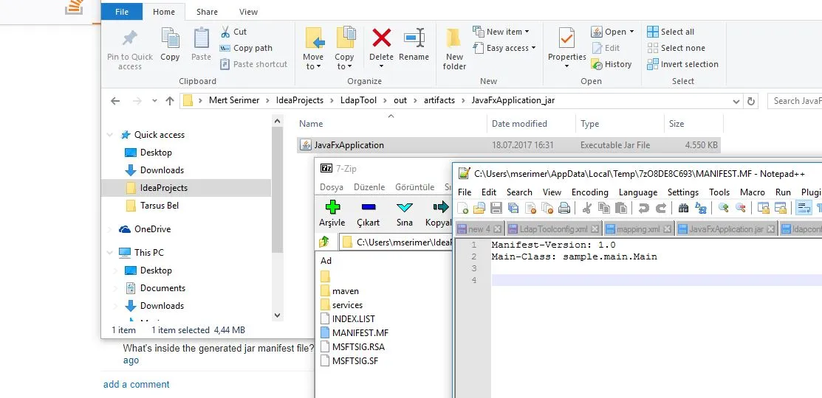
Task: Click the Redo arrow in Notepad++ toolbar
Action: pyautogui.click(x=661, y=208)
